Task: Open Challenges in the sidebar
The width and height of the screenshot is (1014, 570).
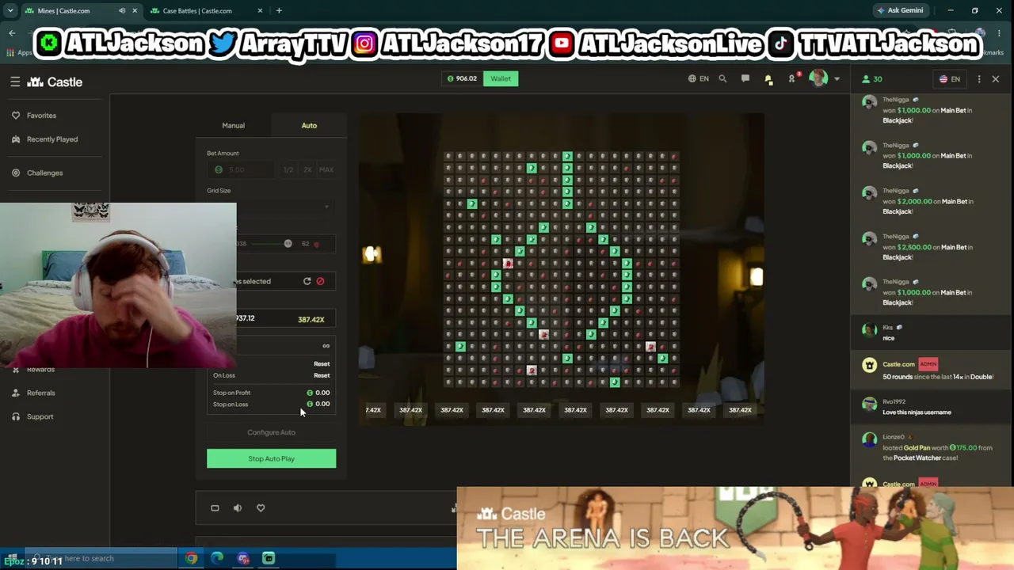Action: [x=44, y=173]
